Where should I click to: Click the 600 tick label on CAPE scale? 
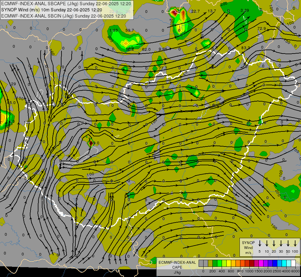(x=231, y=271)
